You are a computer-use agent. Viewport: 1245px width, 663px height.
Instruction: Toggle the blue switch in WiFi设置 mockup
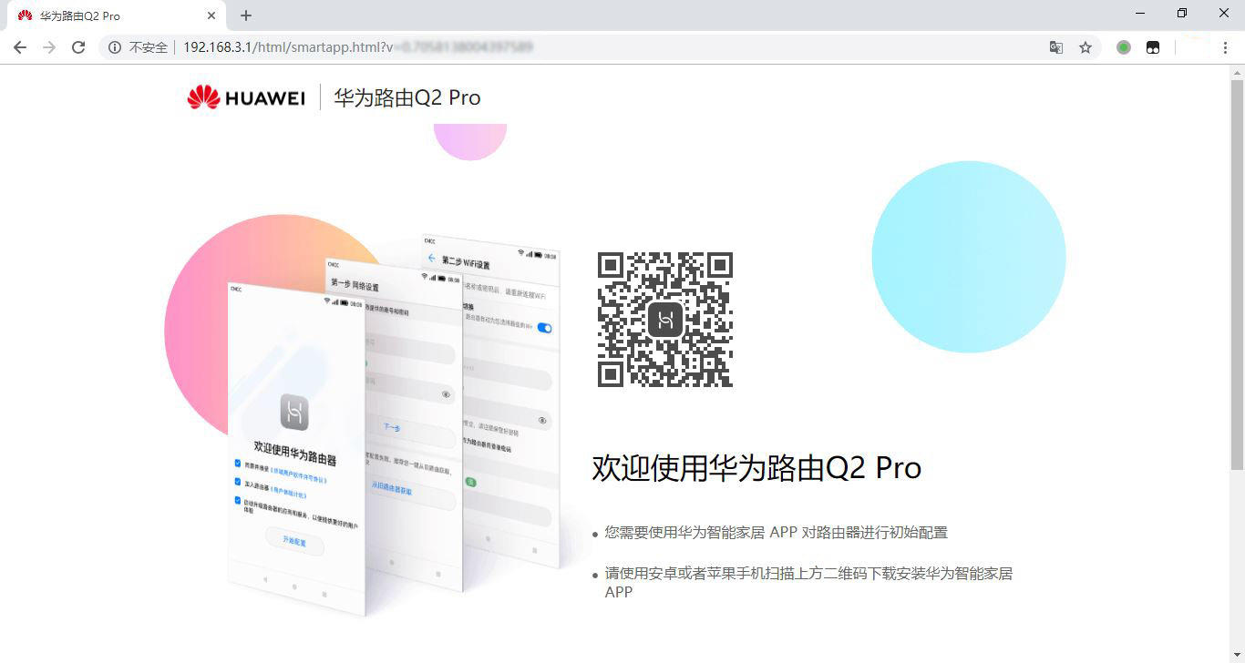(x=545, y=328)
